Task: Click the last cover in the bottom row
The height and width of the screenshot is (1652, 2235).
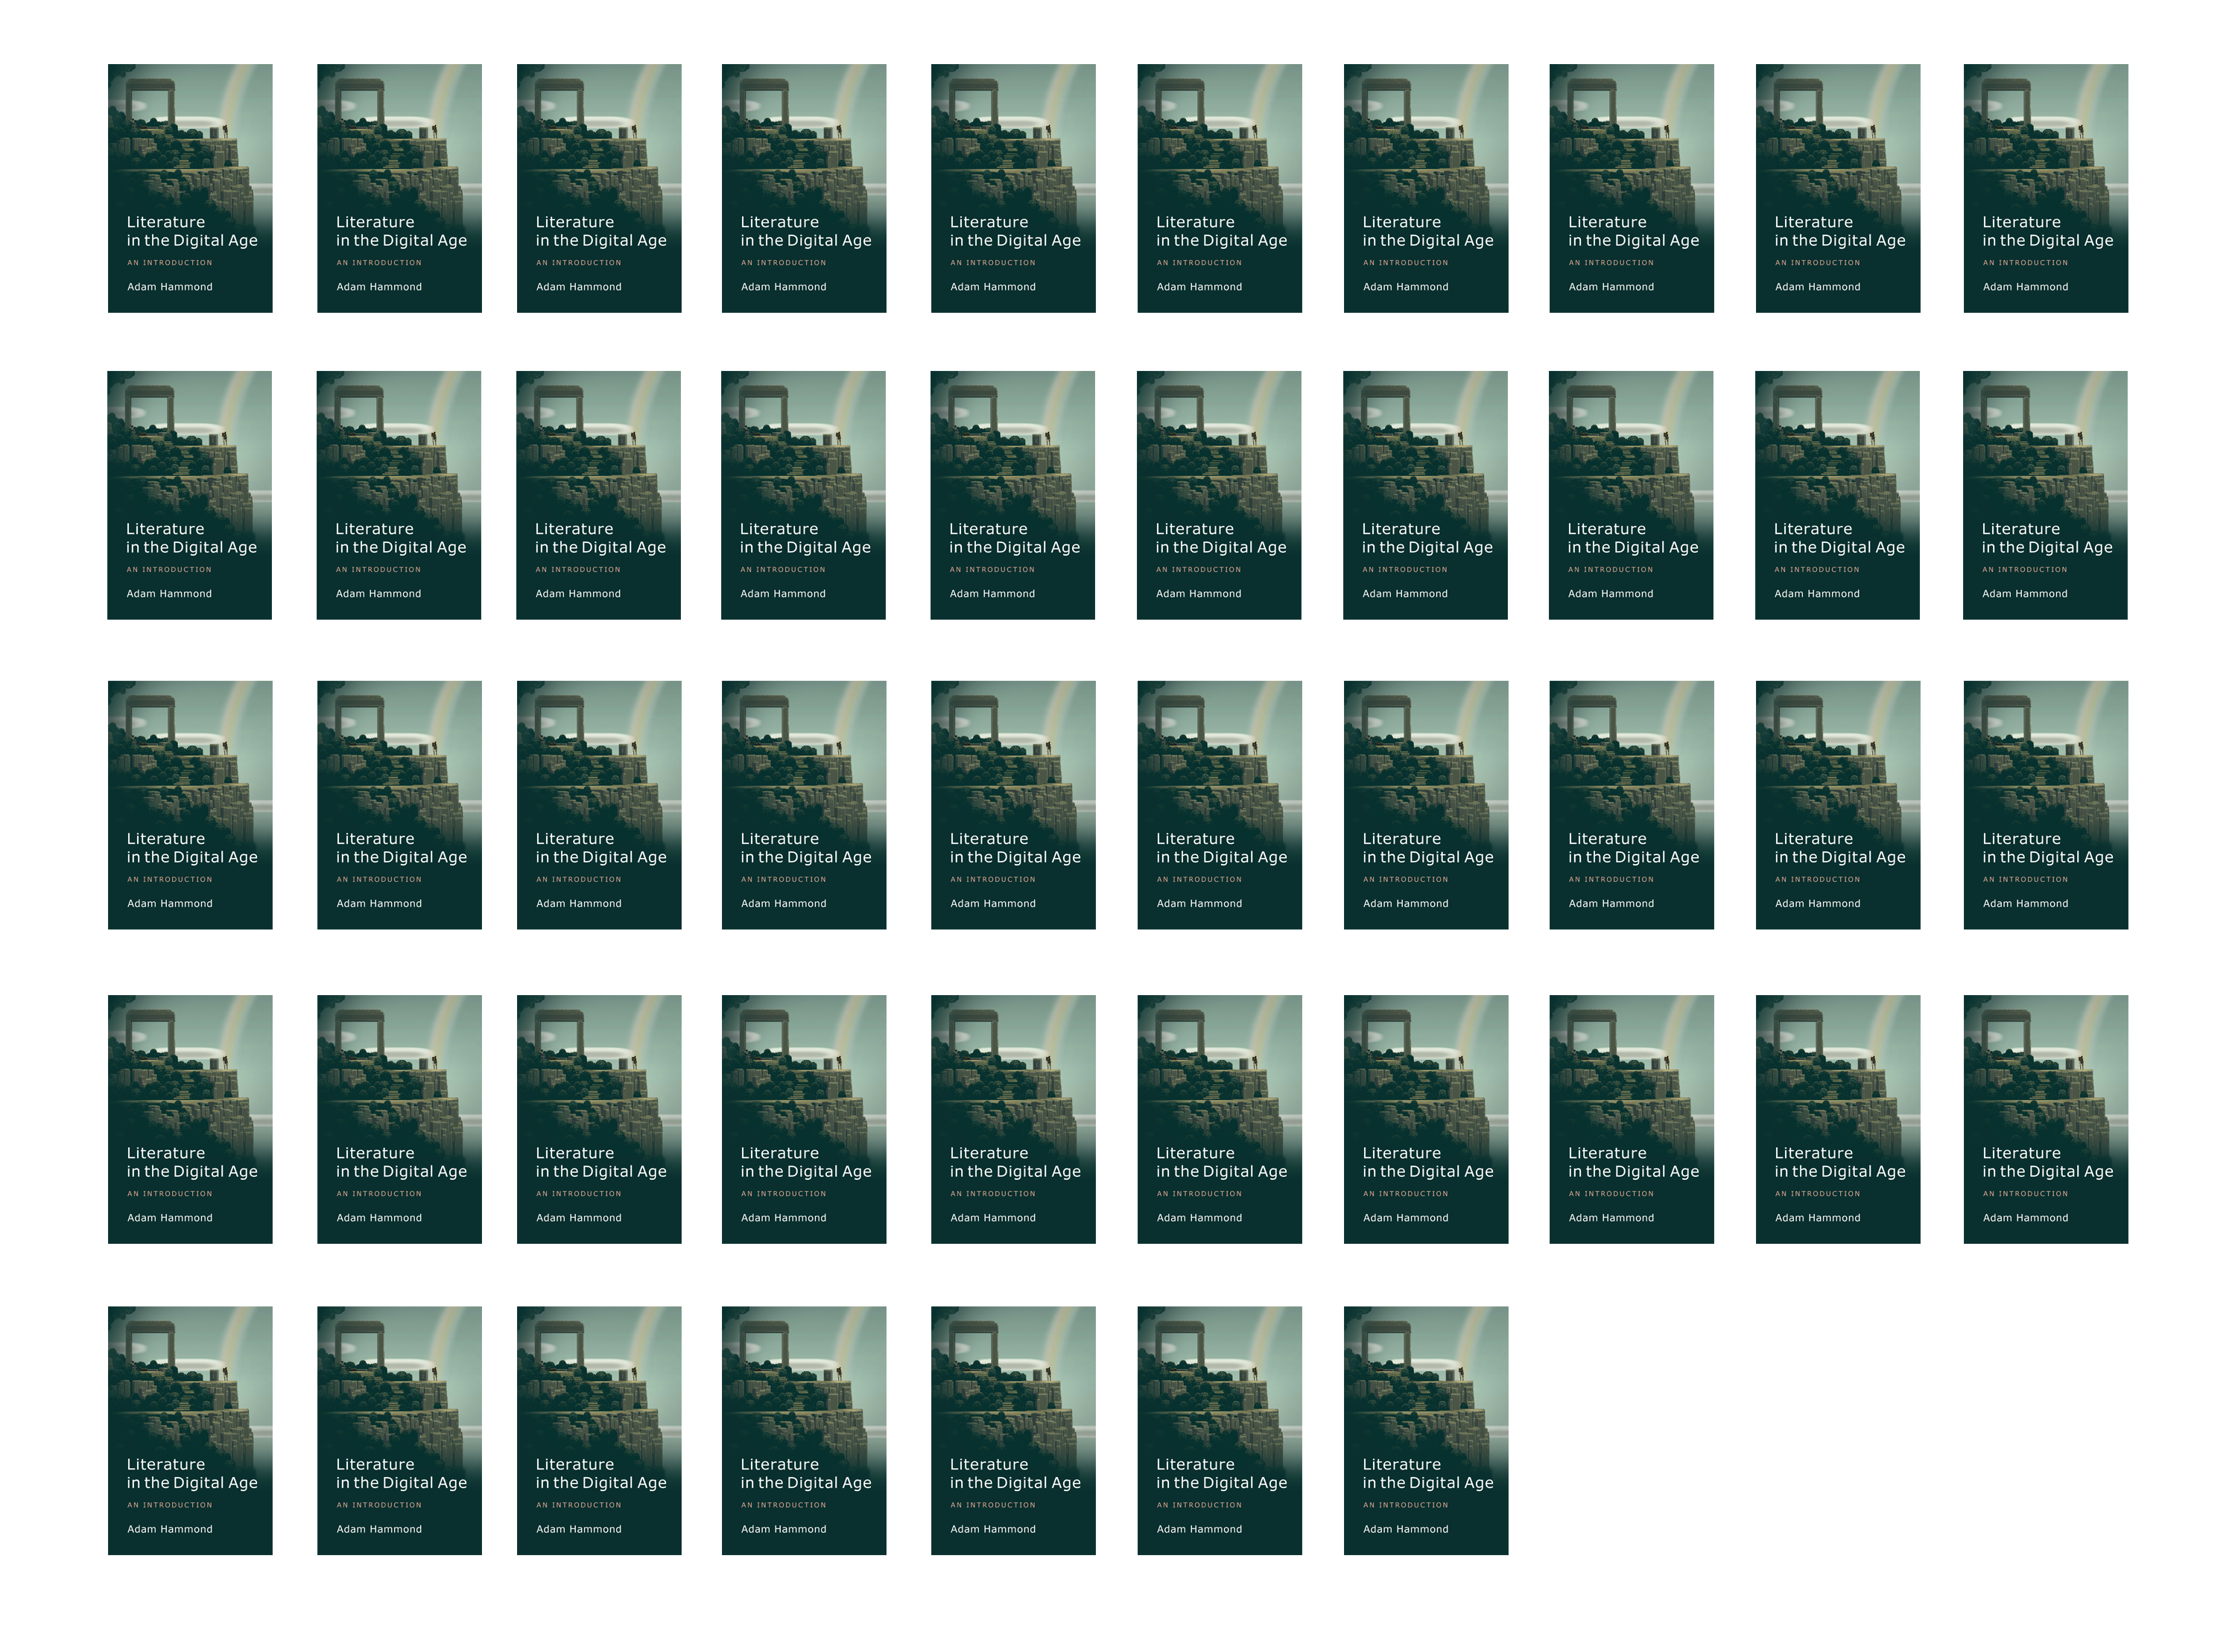Action: (x=1425, y=1430)
